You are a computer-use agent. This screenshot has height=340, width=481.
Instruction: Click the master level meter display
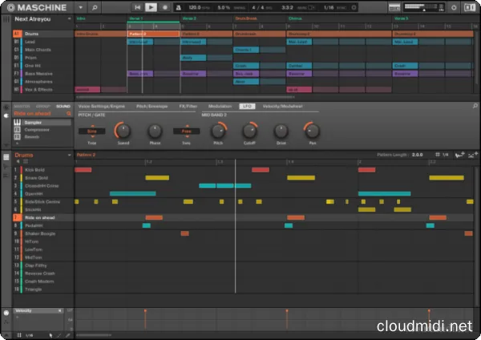424,7
